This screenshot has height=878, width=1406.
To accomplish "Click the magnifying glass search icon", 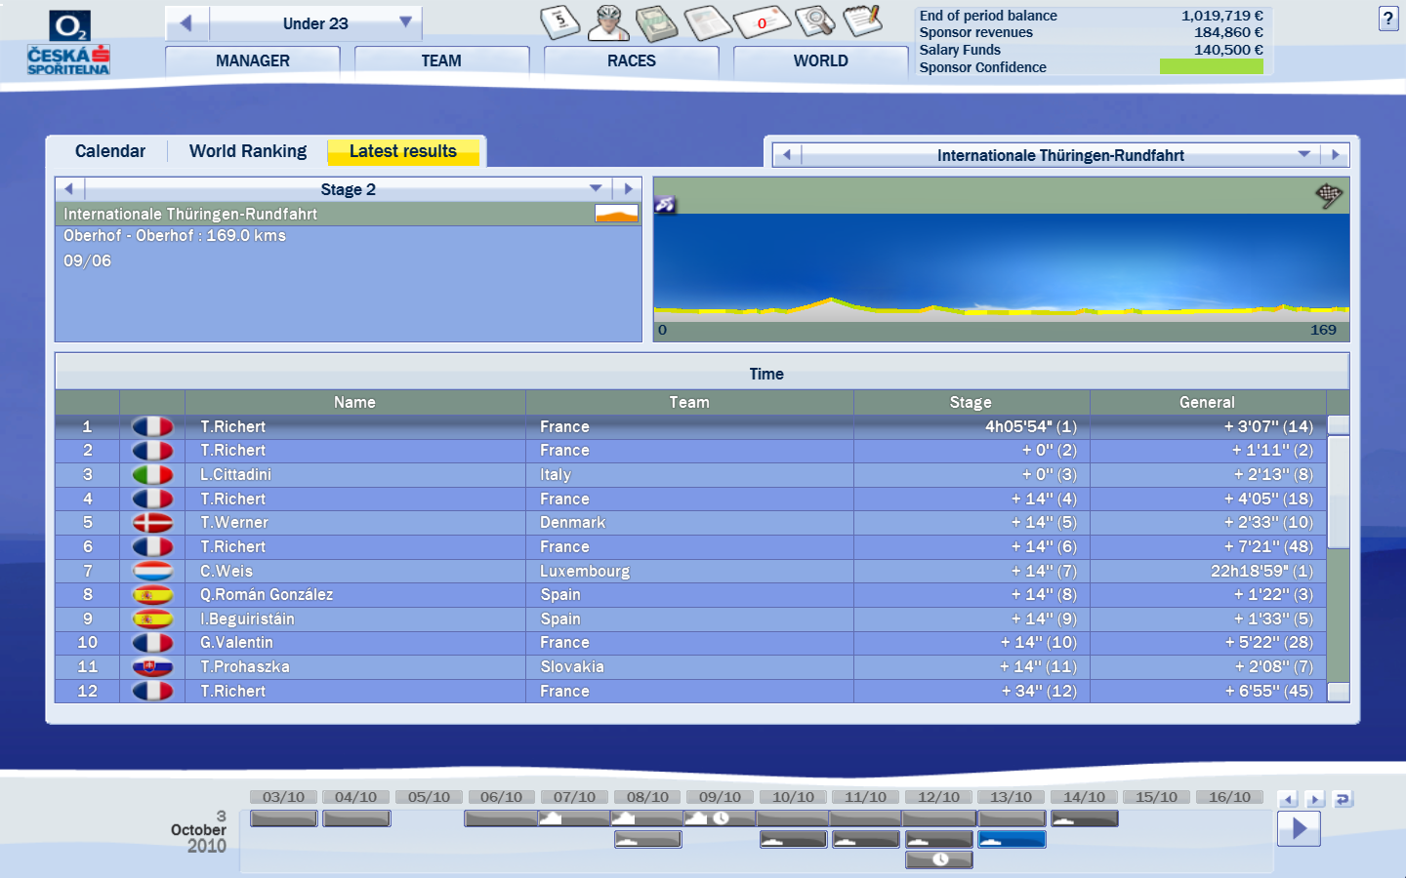I will (x=813, y=20).
